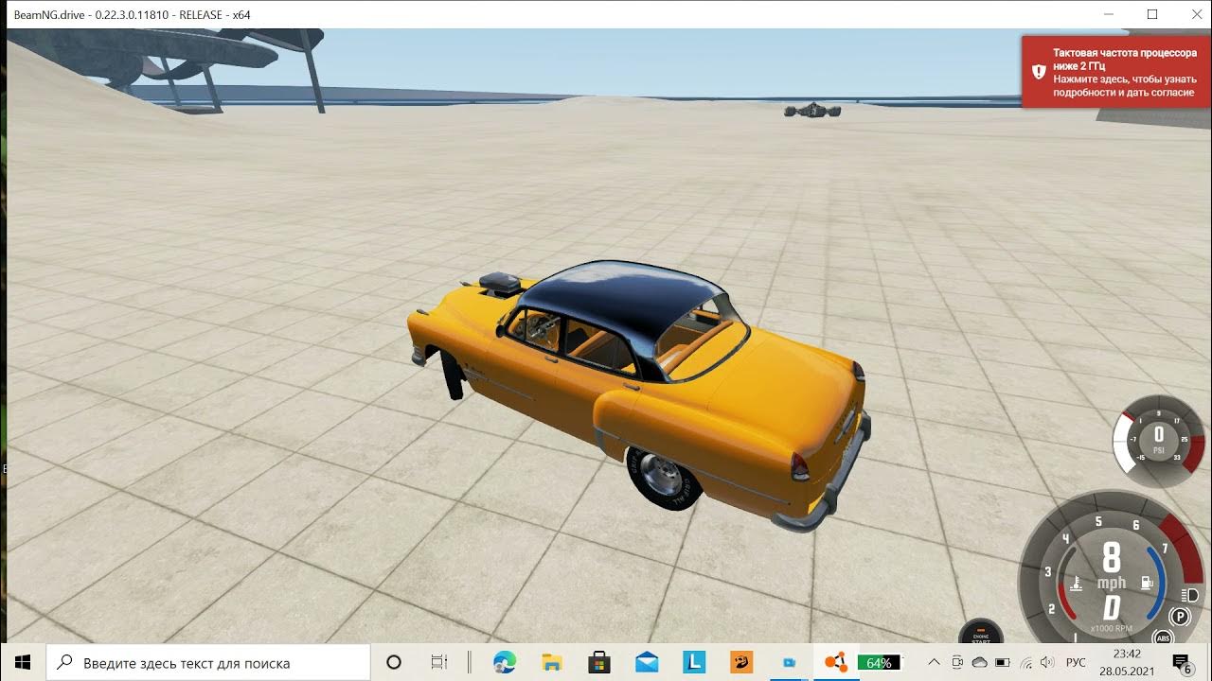This screenshot has width=1212, height=681.
Task: Minimize the BeamNG.drive window
Action: 1109,14
